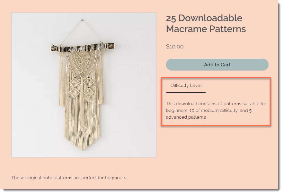Click the fringe bottom of the macrame
283x194 pixels.
pyautogui.click(x=83, y=137)
